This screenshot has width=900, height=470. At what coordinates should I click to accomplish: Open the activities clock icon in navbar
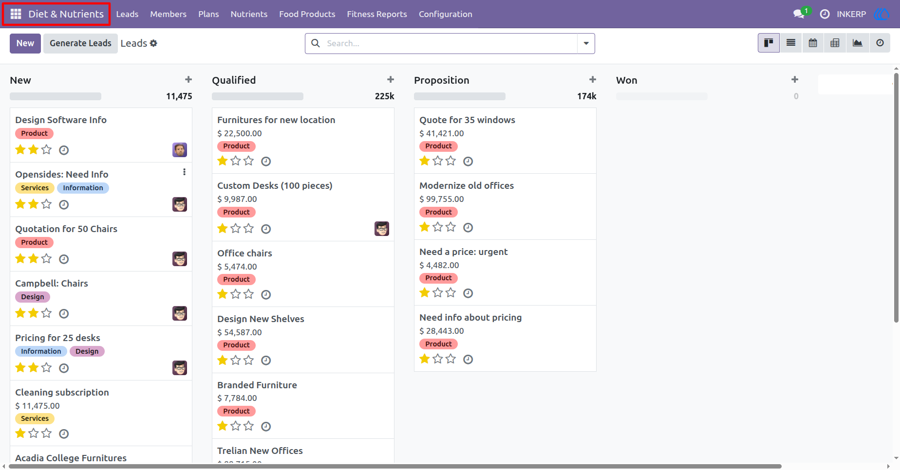[825, 14]
